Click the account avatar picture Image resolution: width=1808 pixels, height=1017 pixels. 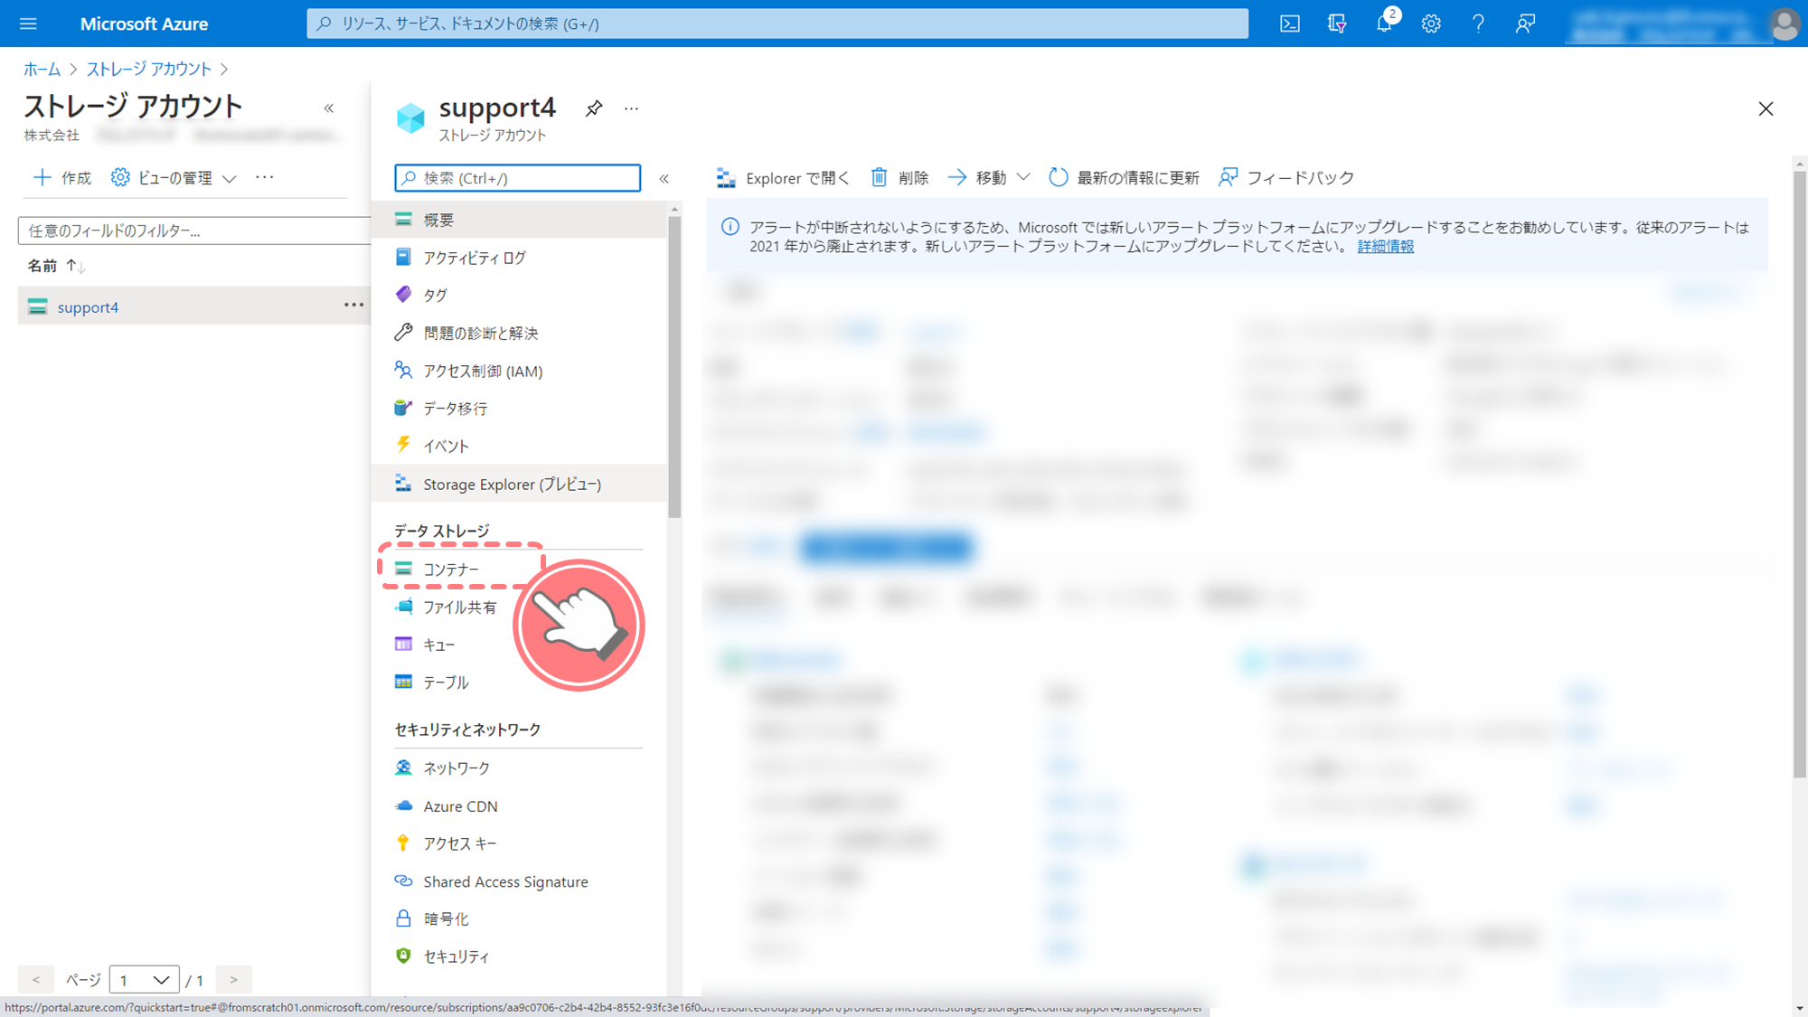1784,24
